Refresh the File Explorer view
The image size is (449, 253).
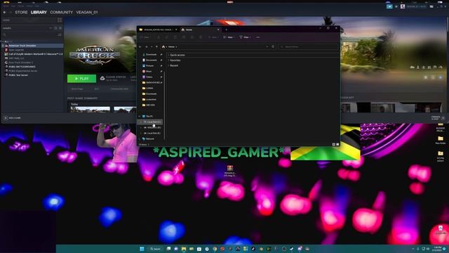pyautogui.click(x=273, y=47)
